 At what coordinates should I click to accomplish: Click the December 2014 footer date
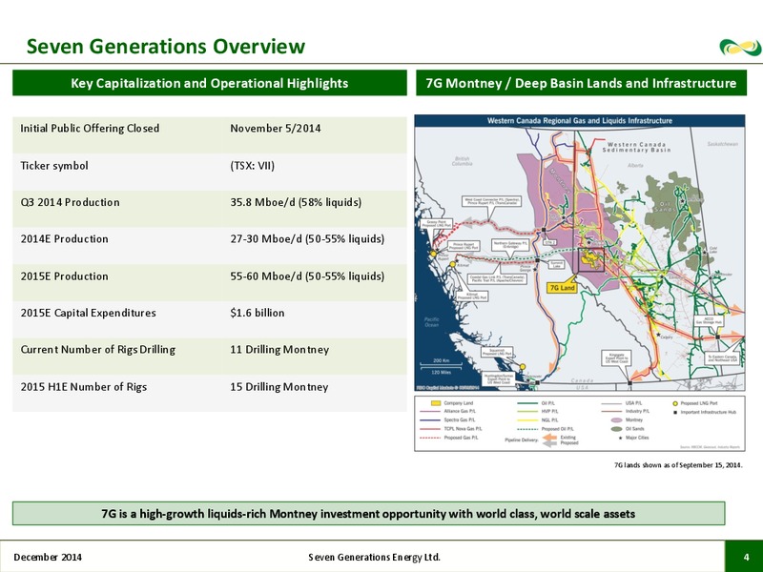point(48,557)
